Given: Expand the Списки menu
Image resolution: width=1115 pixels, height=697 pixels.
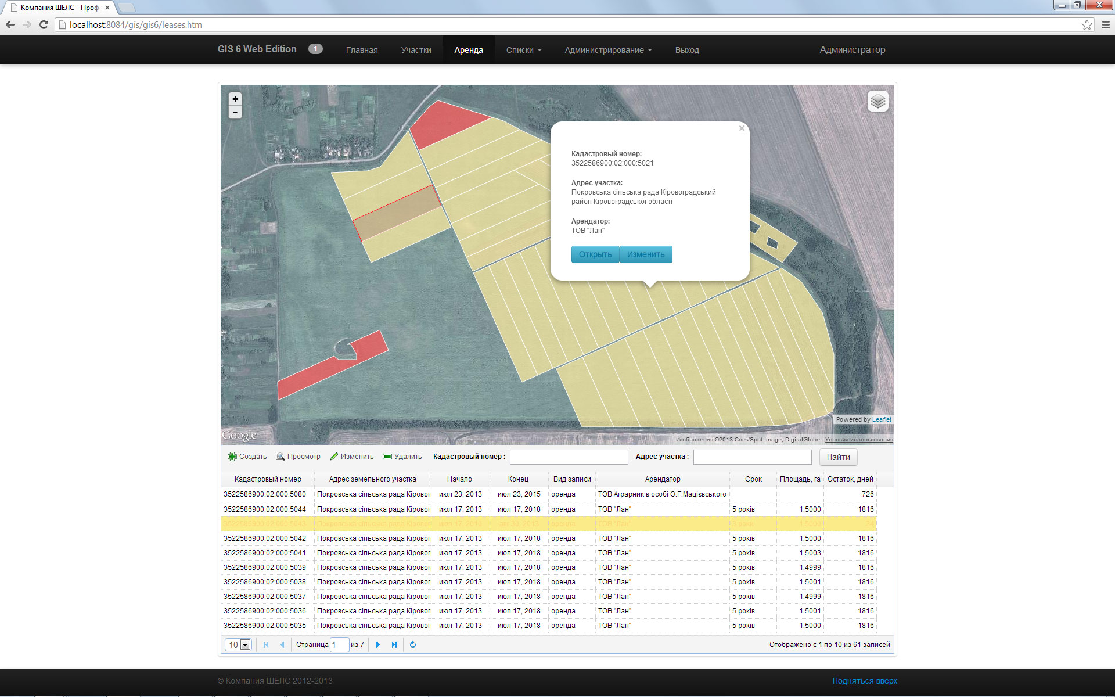Looking at the screenshot, I should click(x=523, y=50).
